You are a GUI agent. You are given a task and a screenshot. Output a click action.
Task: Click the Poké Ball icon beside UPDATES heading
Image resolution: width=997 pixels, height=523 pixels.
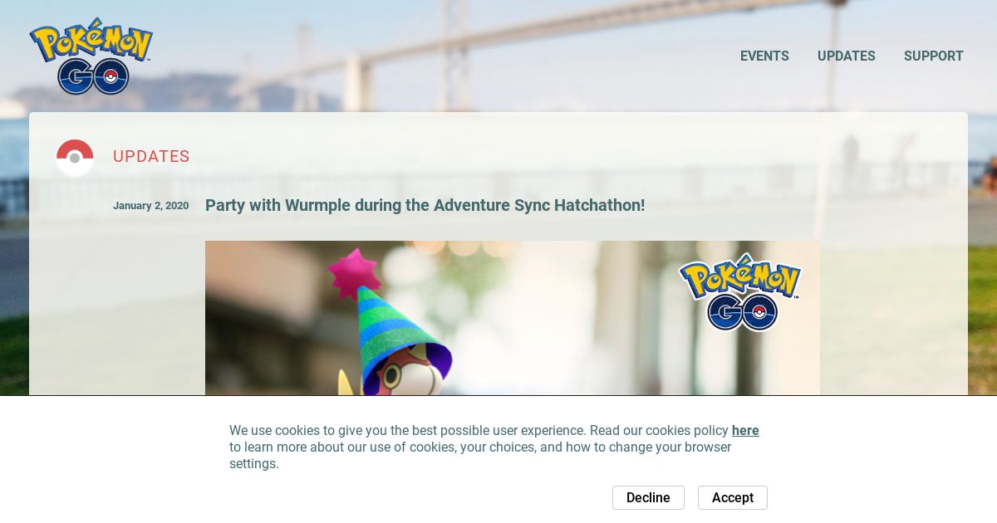(x=75, y=157)
